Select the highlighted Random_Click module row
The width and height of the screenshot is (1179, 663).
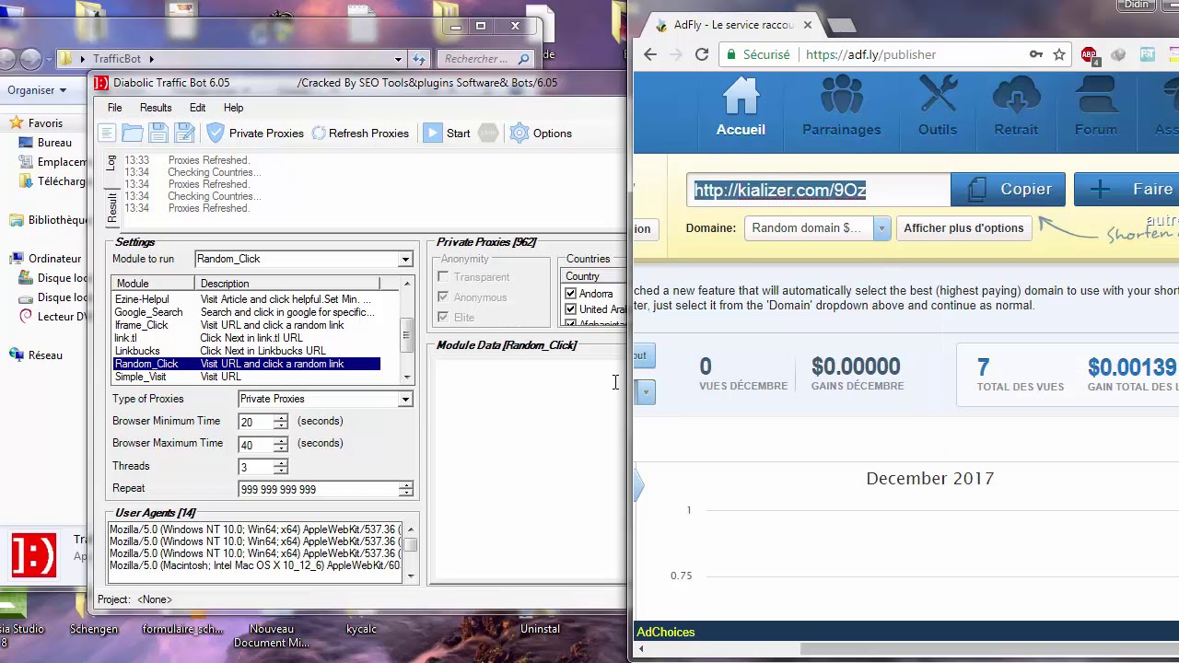pyautogui.click(x=246, y=364)
